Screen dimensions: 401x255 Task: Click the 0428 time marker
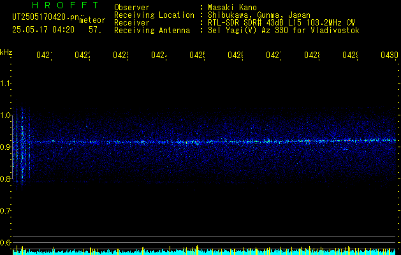point(312,55)
